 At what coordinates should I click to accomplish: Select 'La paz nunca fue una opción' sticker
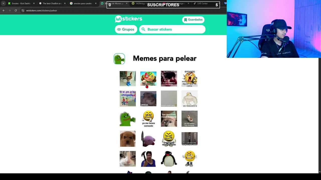[x=169, y=78]
